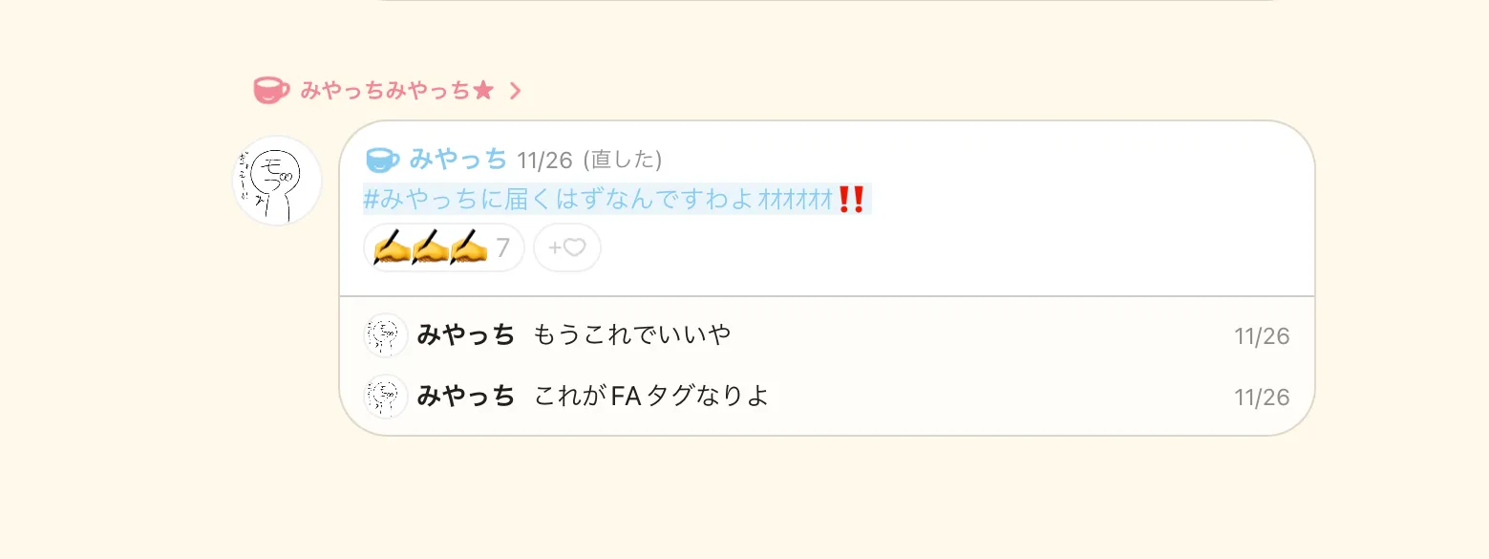Click the red double exclamation emoji
1489x559 pixels.
point(850,199)
